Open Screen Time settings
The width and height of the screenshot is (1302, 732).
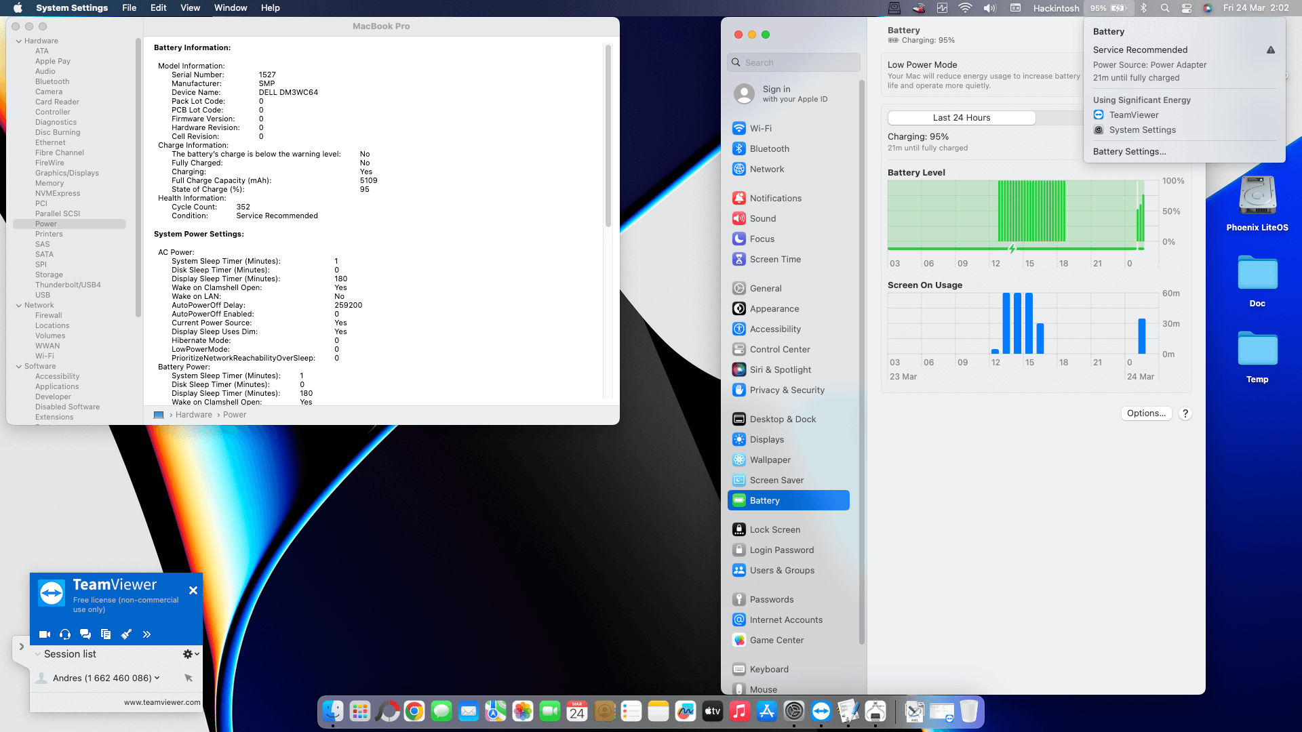point(788,259)
